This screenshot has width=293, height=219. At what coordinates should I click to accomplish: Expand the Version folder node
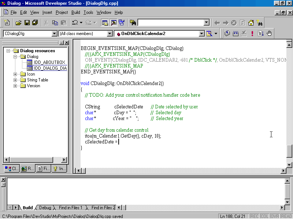[15, 86]
